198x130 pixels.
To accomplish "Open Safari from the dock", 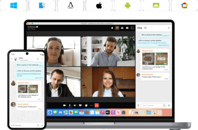I will coord(50,112).
